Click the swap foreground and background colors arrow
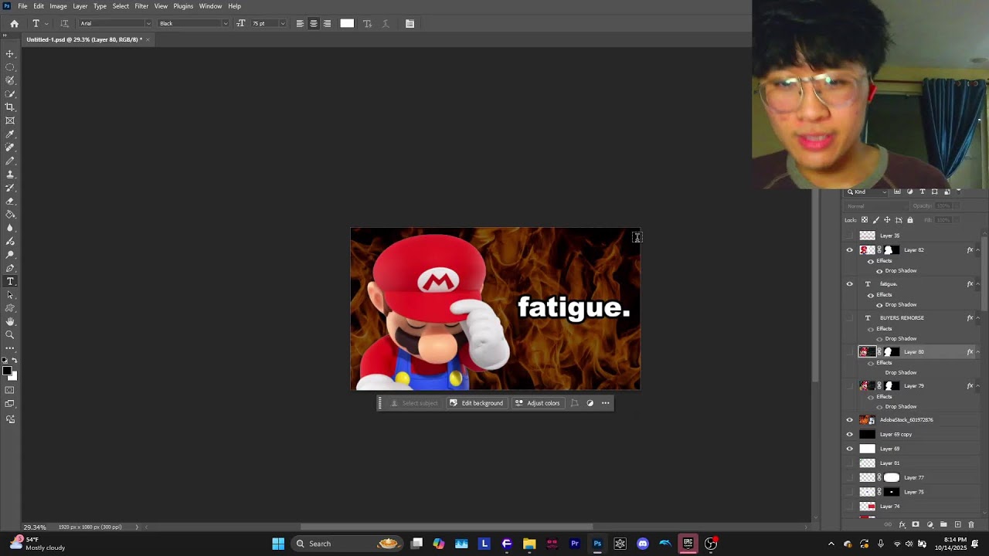Image resolution: width=989 pixels, height=556 pixels. (x=15, y=361)
